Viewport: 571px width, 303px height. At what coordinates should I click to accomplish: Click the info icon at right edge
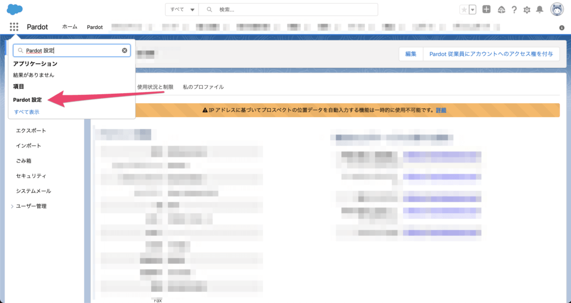tap(562, 28)
